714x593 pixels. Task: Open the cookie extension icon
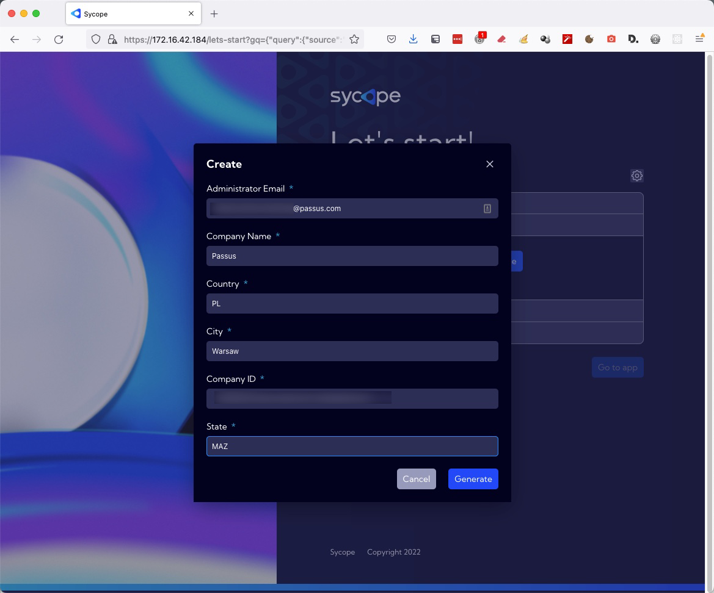point(589,40)
